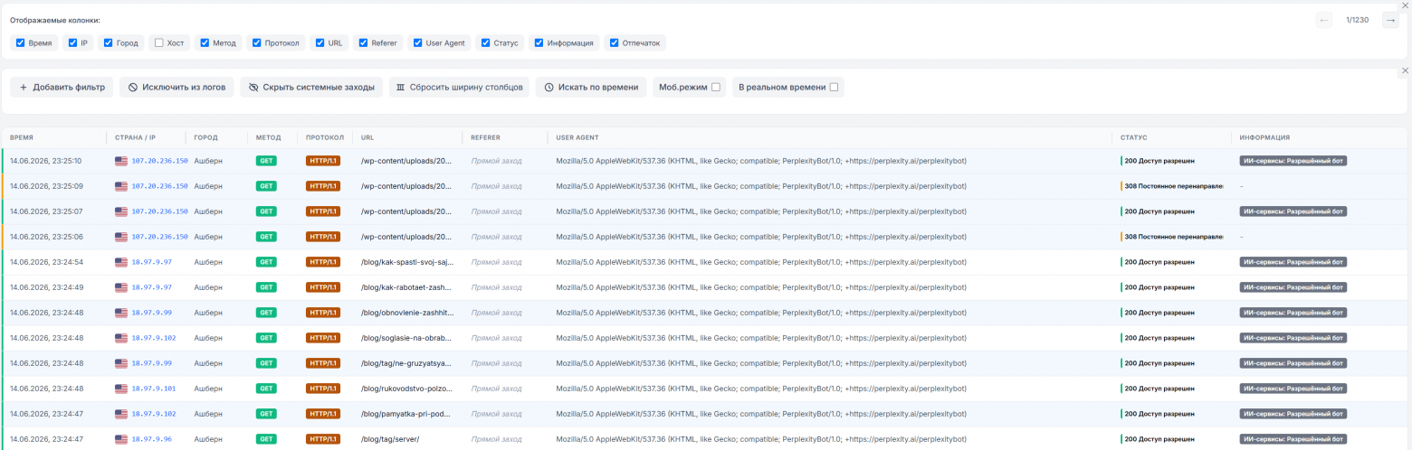The height and width of the screenshot is (450, 1412).
Task: Click Сбросить ширину столбцов button
Action: 459,88
